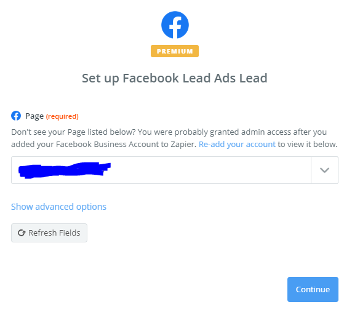This screenshot has height=323, width=360.
Task: Click the "to view it below." text
Action: pyautogui.click(x=308, y=144)
